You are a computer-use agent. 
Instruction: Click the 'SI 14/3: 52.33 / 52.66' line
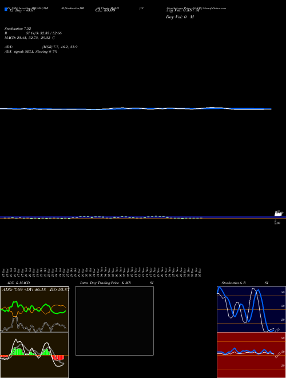coord(44,33)
